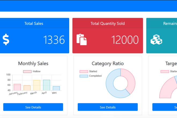Viewport: 177px width, 118px height.
Task: Click the May axis label
Action: point(54,93)
